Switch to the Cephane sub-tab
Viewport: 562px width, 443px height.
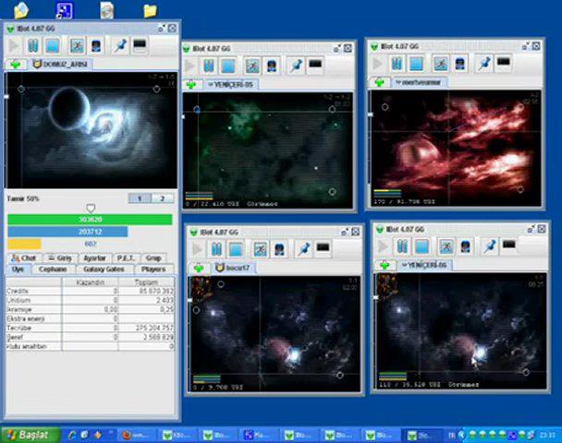(53, 269)
